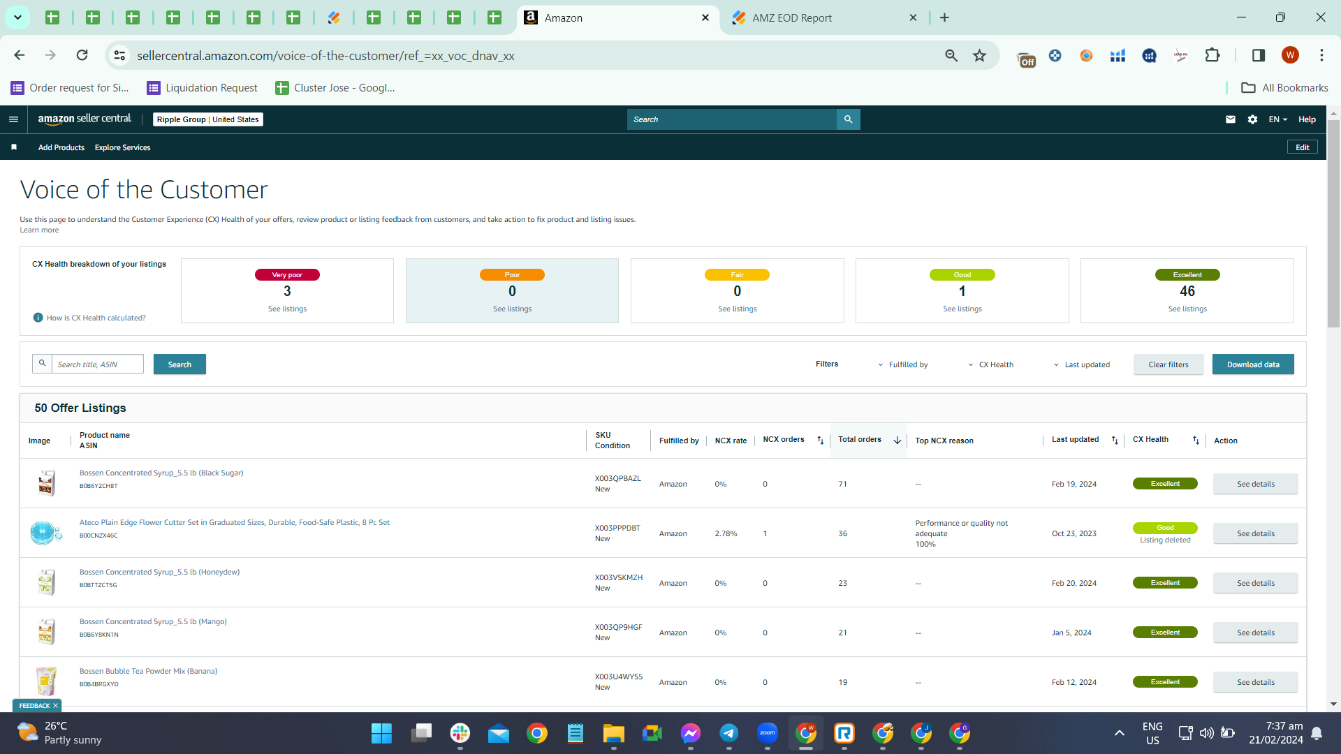Open the Liquidation Request bookmark
The width and height of the screenshot is (1341, 754).
pos(203,88)
